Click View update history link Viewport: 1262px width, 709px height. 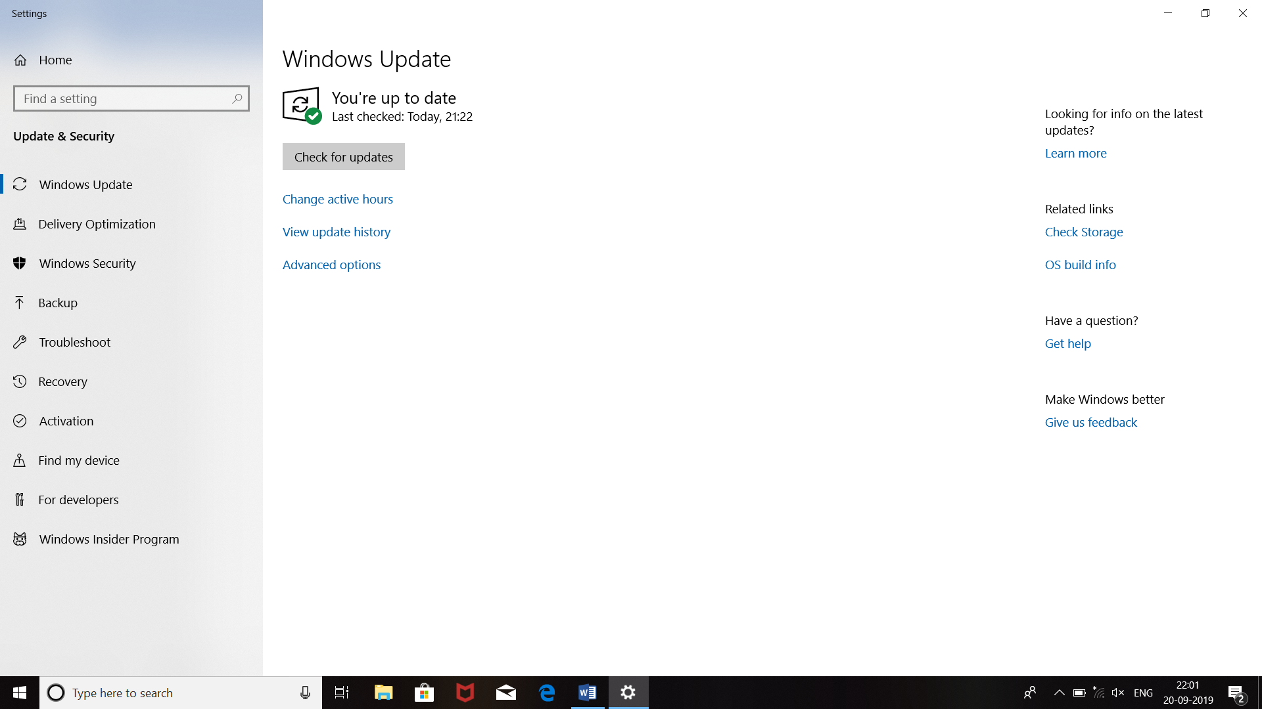click(x=337, y=231)
